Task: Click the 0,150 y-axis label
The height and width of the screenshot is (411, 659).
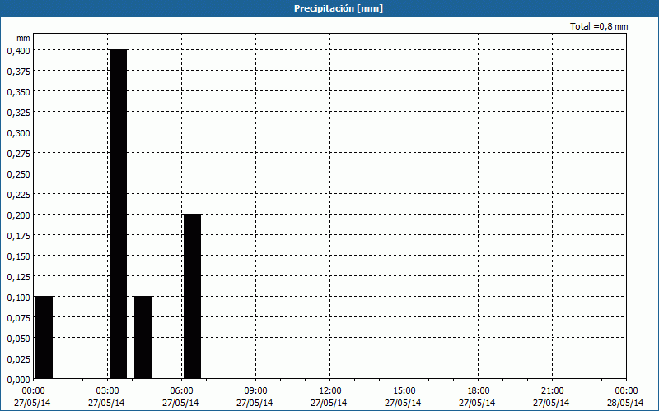Action: pos(18,256)
